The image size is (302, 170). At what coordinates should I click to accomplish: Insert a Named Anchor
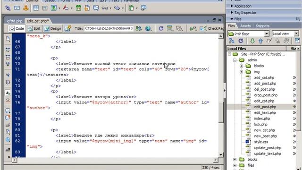point(26,8)
